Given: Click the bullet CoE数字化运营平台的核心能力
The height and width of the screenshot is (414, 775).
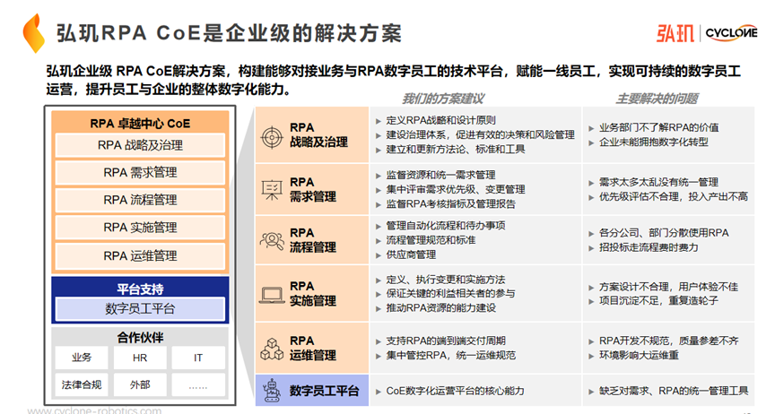Looking at the screenshot, I should [x=455, y=391].
